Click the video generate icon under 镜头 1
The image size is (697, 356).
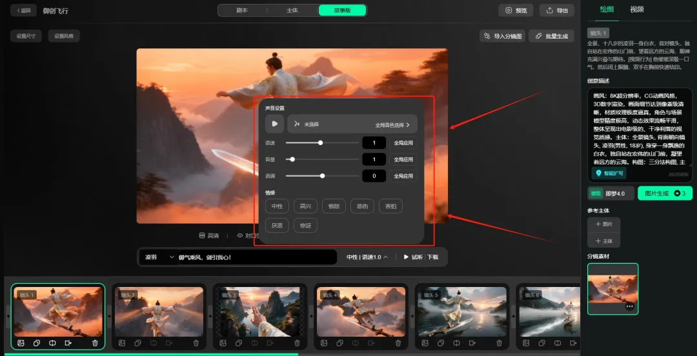[68, 342]
